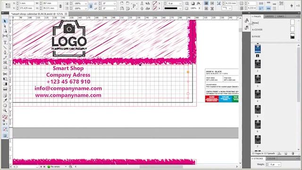Select the Pencil tool

click(5, 58)
